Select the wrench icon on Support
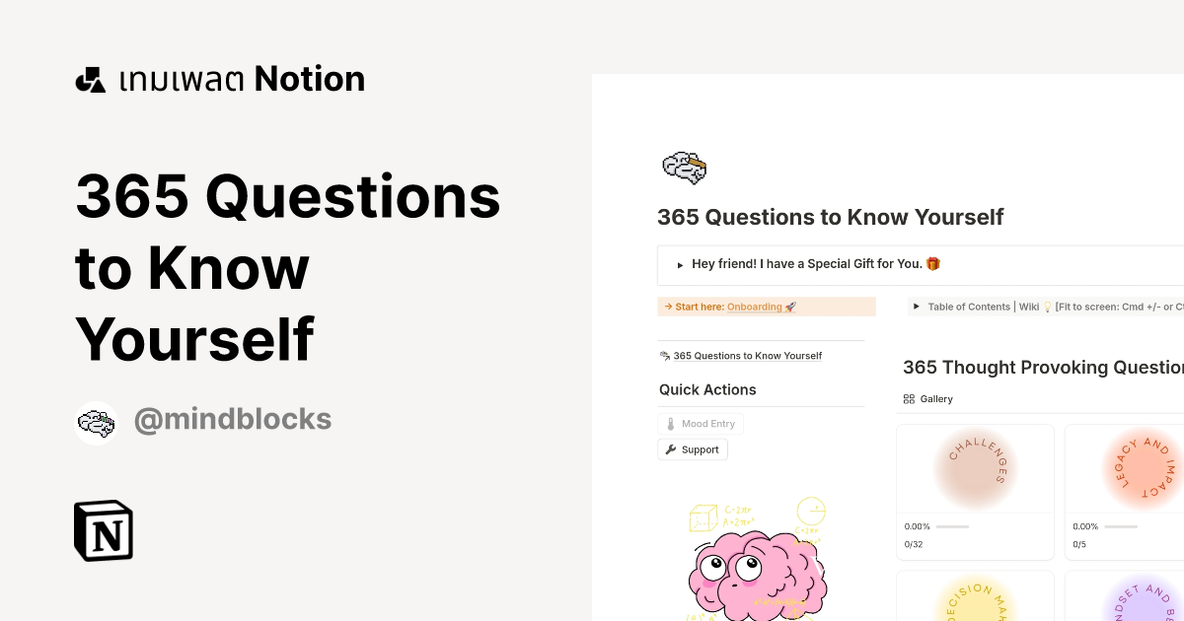Screen dimensions: 1184x621 pyautogui.click(x=670, y=449)
